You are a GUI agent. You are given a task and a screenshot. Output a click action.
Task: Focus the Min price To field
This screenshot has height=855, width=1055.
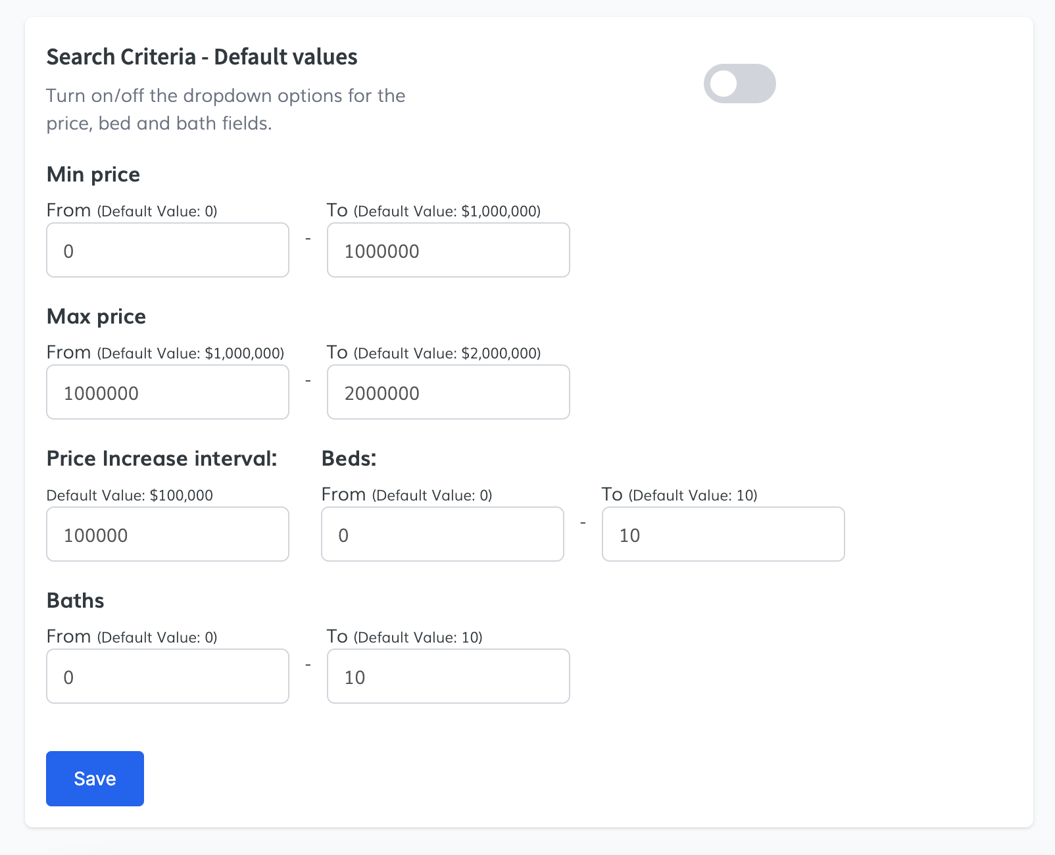(x=448, y=251)
